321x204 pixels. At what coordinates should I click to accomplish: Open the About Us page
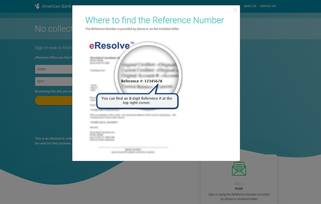pyautogui.click(x=250, y=6)
